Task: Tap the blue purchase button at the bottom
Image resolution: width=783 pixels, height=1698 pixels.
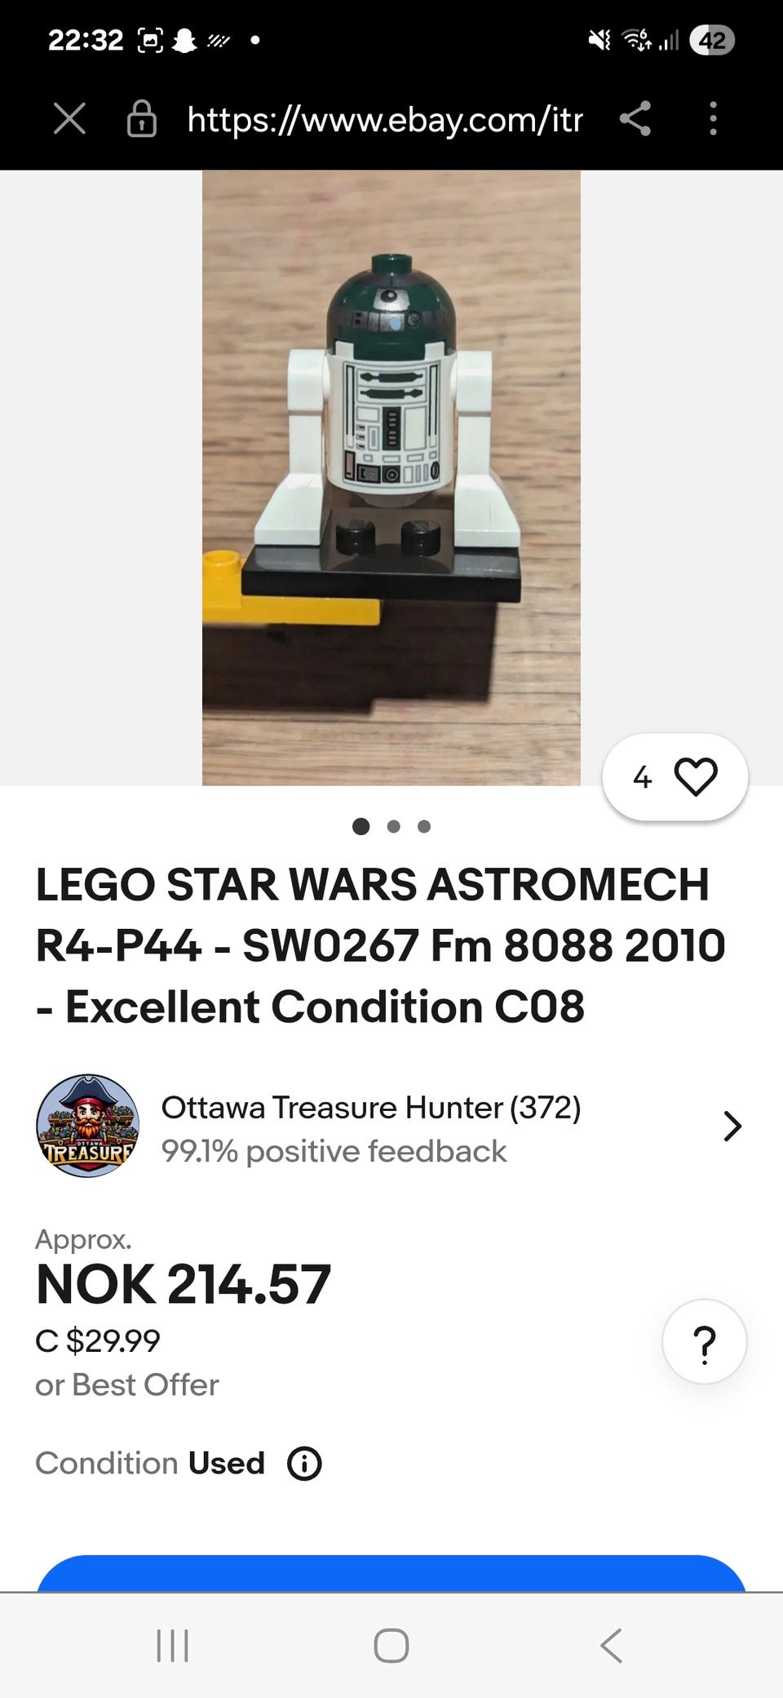Action: 391,1573
